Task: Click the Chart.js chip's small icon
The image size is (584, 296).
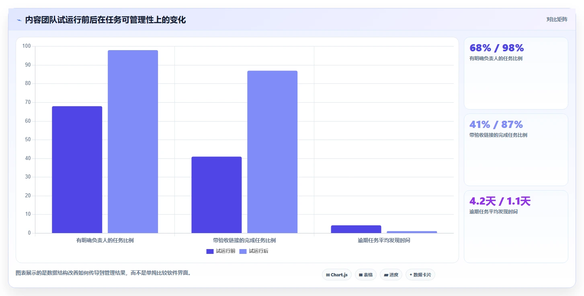Action: click(328, 275)
